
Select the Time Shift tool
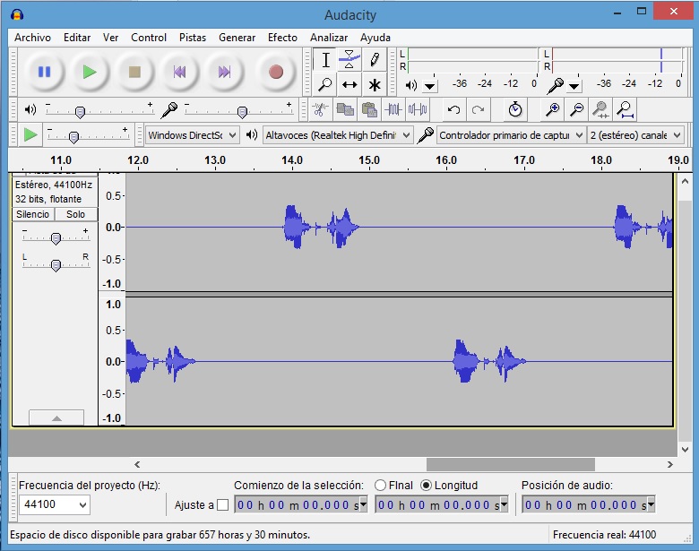(349, 84)
